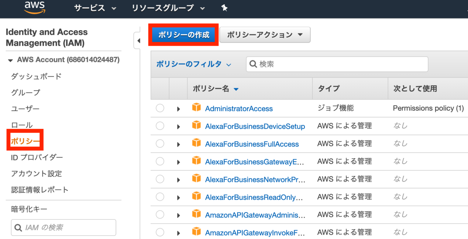Image resolution: width=468 pixels, height=239 pixels.
Task: Click the magnifier icon in IAM の検索 box
Action: point(18,227)
